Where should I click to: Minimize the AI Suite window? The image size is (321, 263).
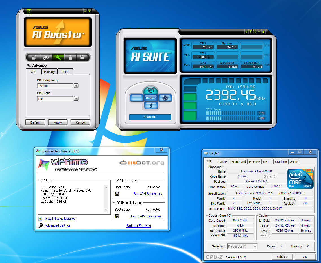pyautogui.click(x=259, y=32)
